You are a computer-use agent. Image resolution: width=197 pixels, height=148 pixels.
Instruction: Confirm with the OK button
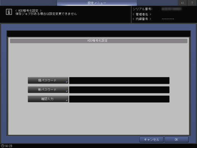[176, 140]
